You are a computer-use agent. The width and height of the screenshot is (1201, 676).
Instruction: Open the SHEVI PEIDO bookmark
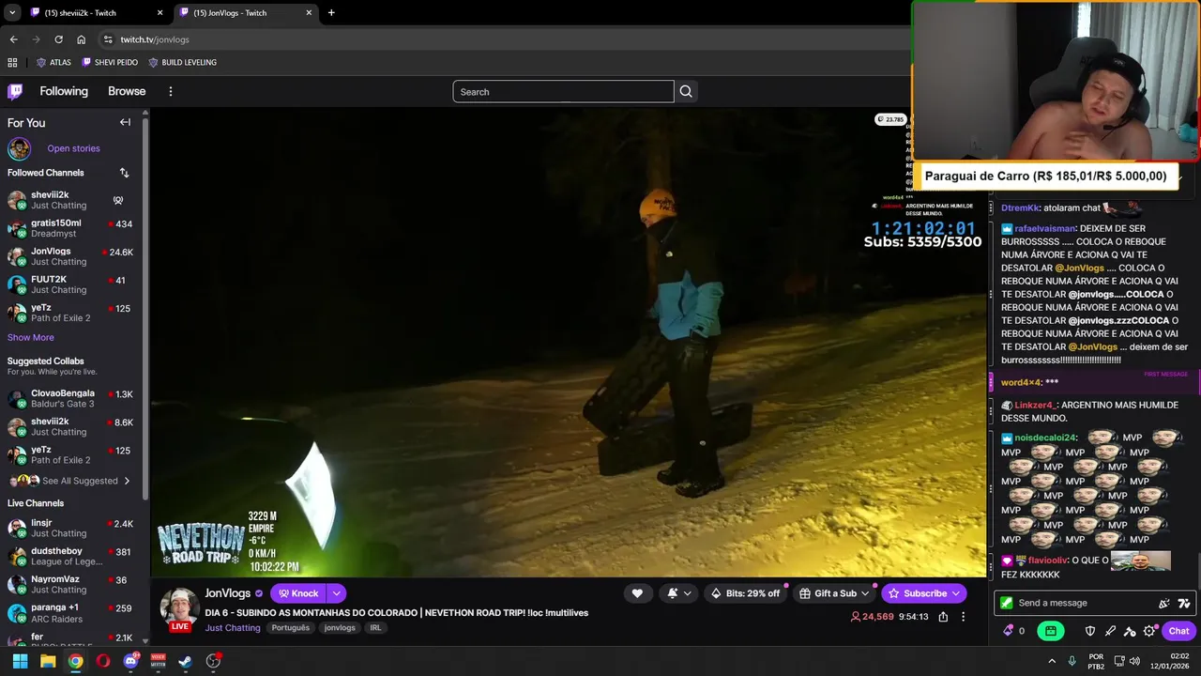click(x=110, y=63)
